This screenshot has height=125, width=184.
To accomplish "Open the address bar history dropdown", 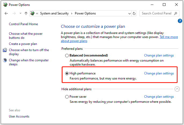I will click(x=130, y=14).
